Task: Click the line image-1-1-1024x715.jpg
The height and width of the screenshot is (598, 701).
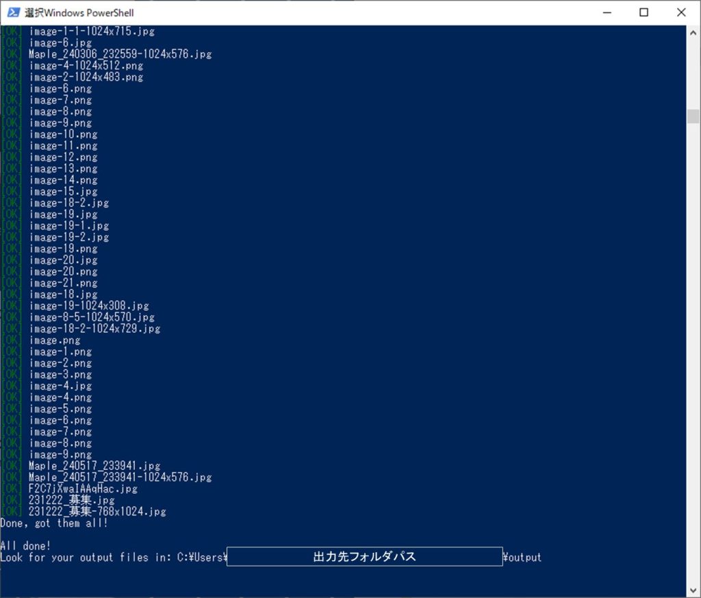Action: click(x=92, y=32)
